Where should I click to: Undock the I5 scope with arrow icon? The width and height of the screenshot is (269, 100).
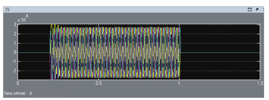click(257, 10)
